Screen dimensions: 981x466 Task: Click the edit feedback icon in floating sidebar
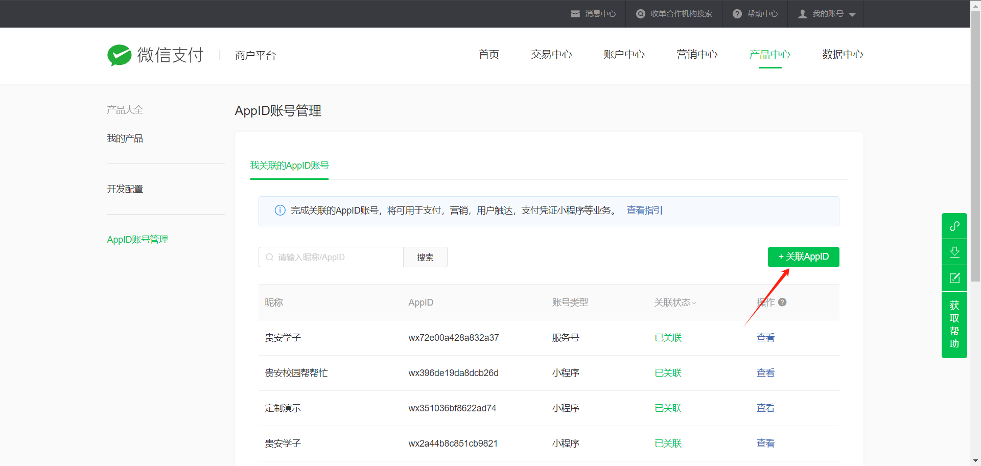click(954, 278)
